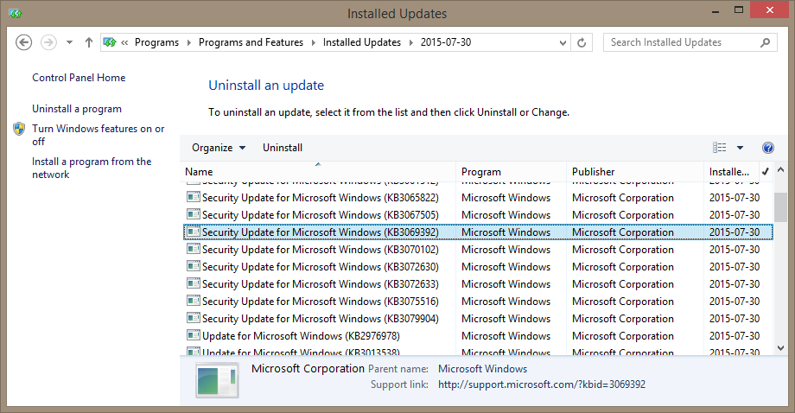Click Microsoft Windows program in KB3075516 row
795x413 pixels.
[x=506, y=301]
